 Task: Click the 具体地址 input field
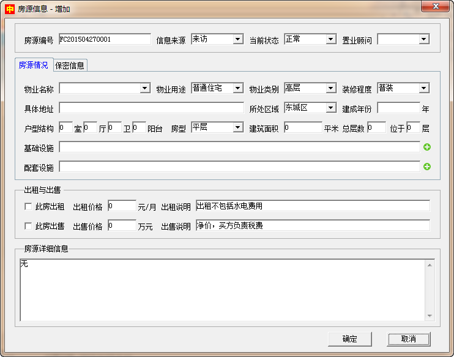(151, 108)
